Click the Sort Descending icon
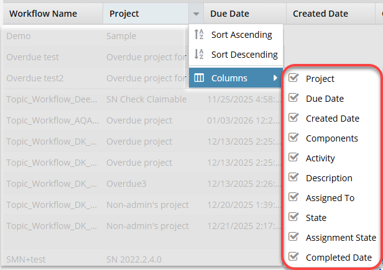 pyautogui.click(x=200, y=55)
